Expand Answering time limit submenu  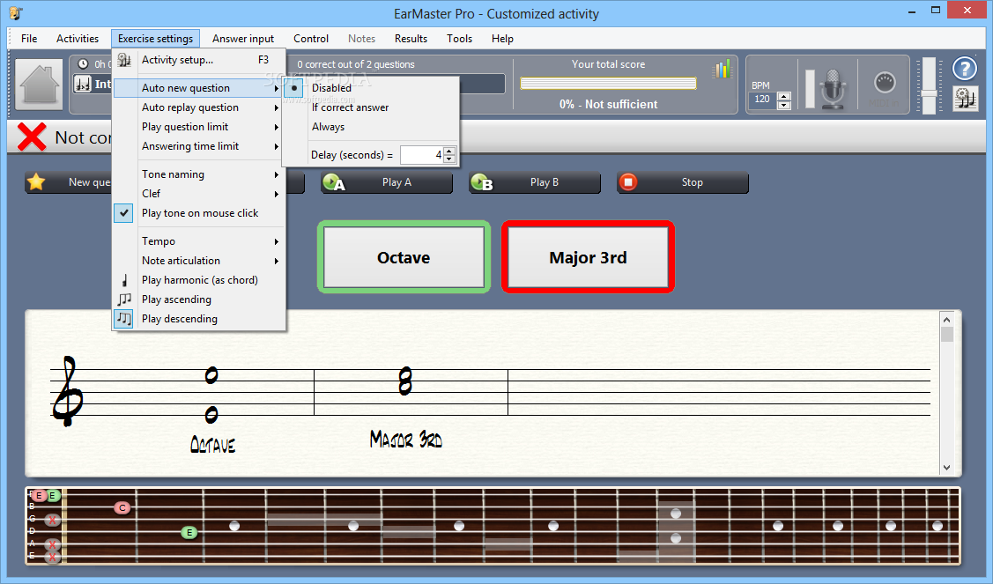pyautogui.click(x=199, y=146)
